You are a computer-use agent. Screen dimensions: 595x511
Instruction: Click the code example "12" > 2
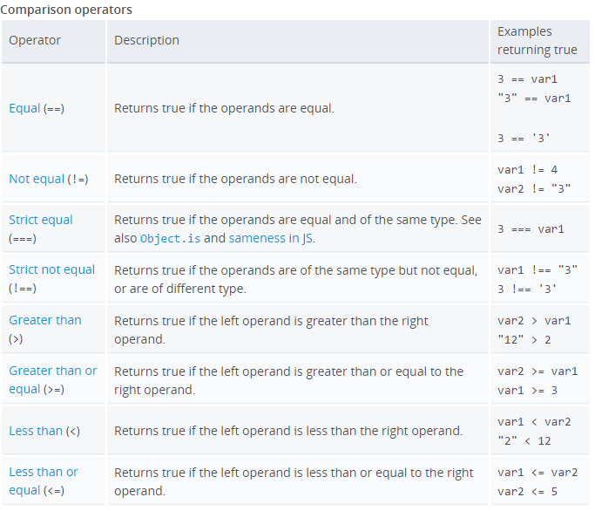[x=526, y=339]
